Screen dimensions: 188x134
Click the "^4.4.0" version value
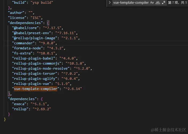tap(68, 58)
